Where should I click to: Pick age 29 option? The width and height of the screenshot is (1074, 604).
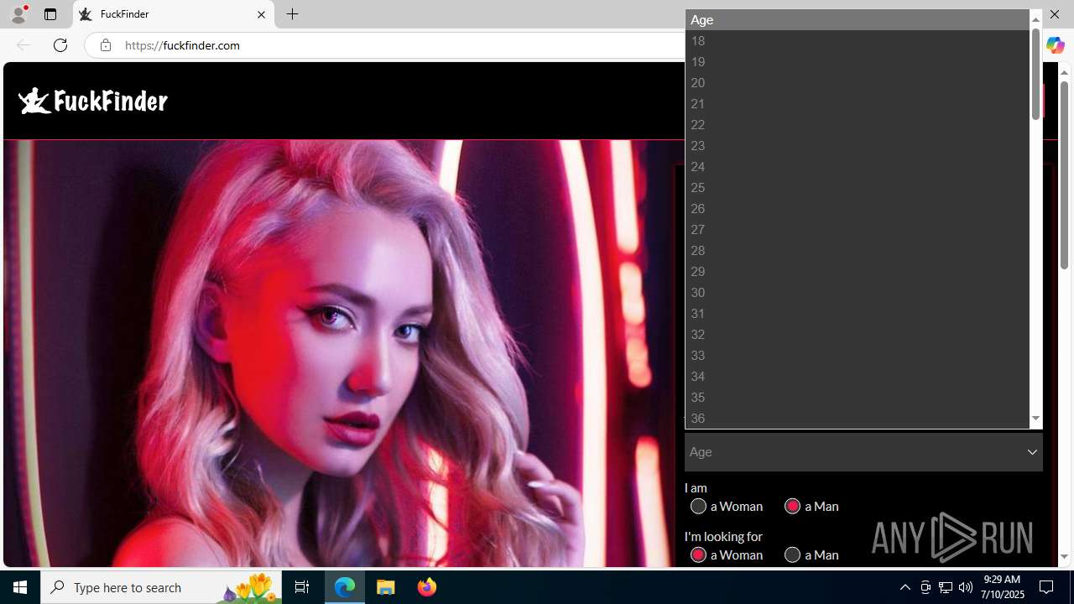click(x=858, y=271)
